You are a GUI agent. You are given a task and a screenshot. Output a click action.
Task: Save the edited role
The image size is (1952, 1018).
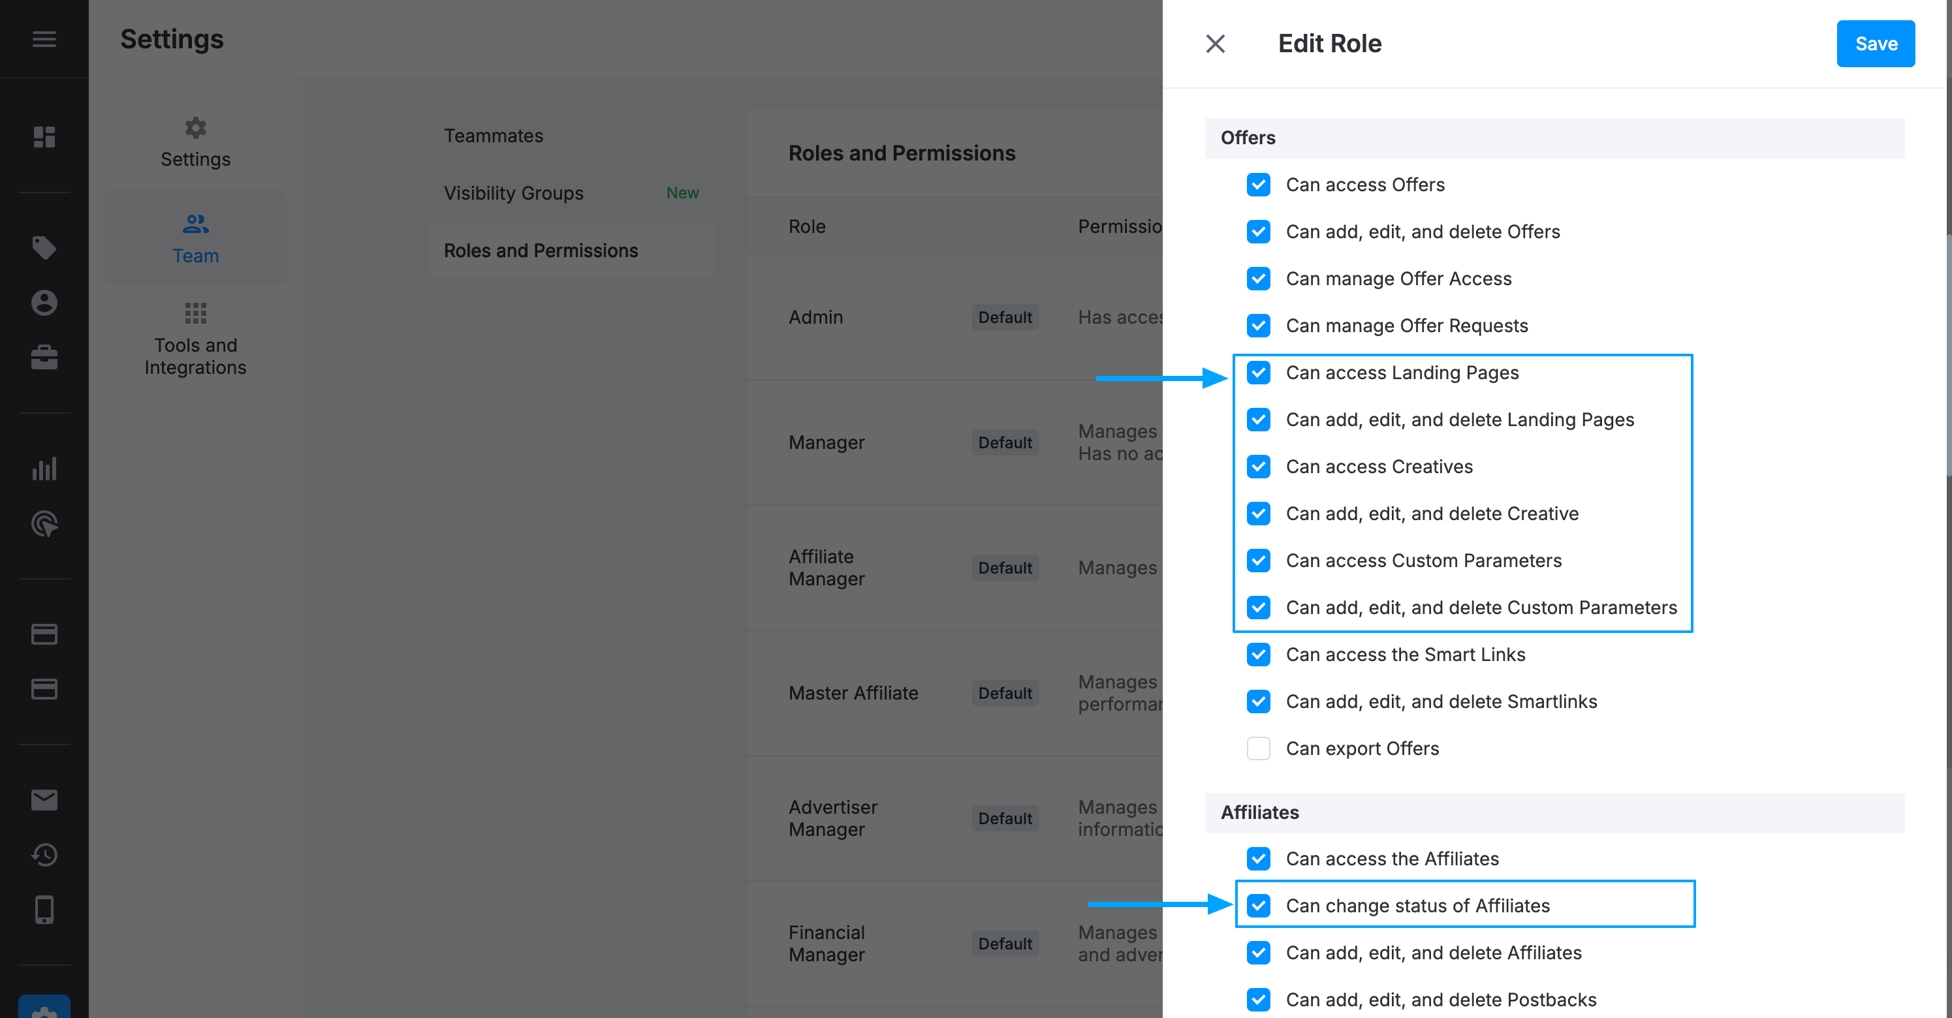(x=1876, y=44)
